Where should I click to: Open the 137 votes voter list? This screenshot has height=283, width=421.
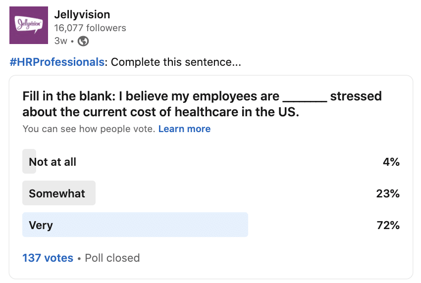point(48,258)
